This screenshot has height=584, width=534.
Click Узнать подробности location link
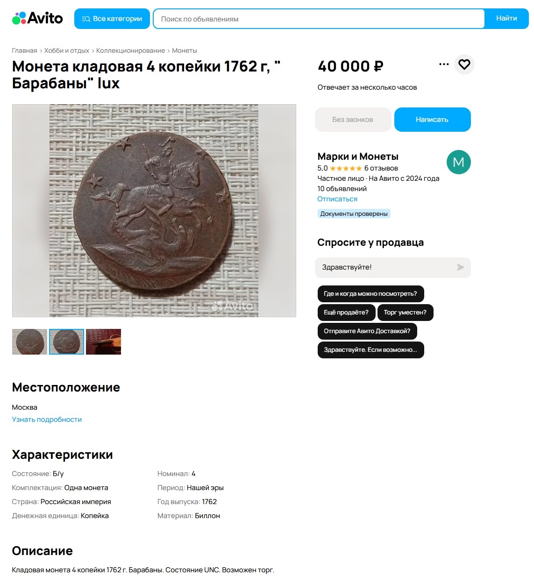tap(47, 420)
